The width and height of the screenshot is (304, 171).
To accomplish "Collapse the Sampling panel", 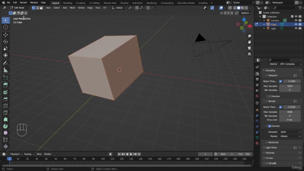I will [x=270, y=70].
